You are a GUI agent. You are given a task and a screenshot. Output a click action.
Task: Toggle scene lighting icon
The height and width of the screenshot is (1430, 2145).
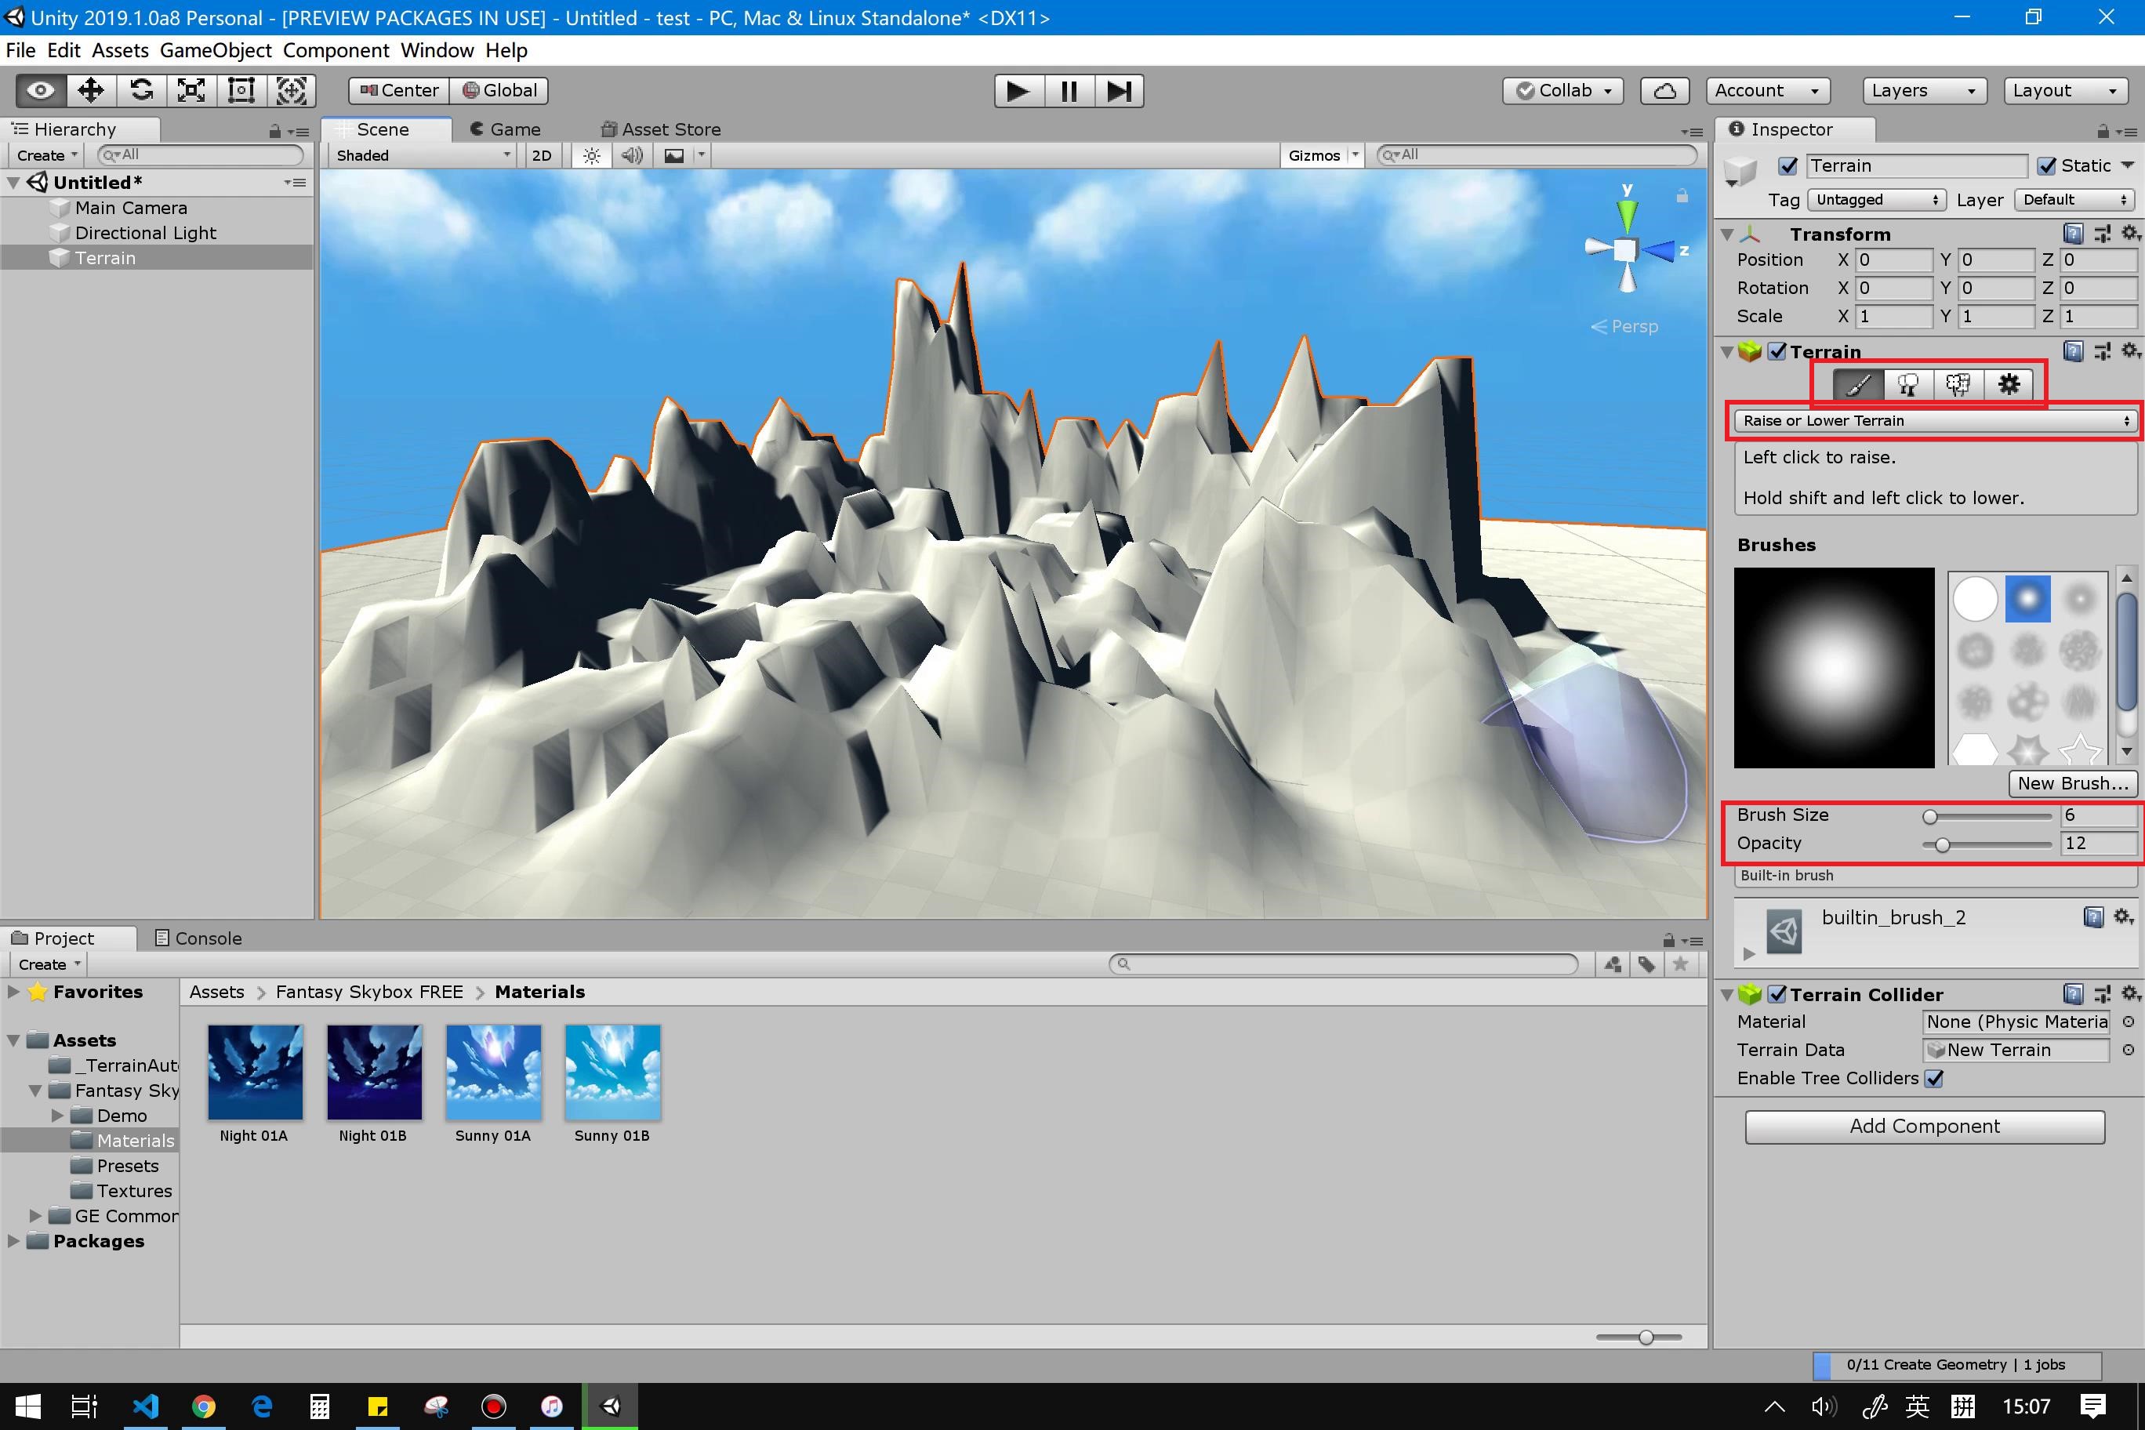click(592, 156)
